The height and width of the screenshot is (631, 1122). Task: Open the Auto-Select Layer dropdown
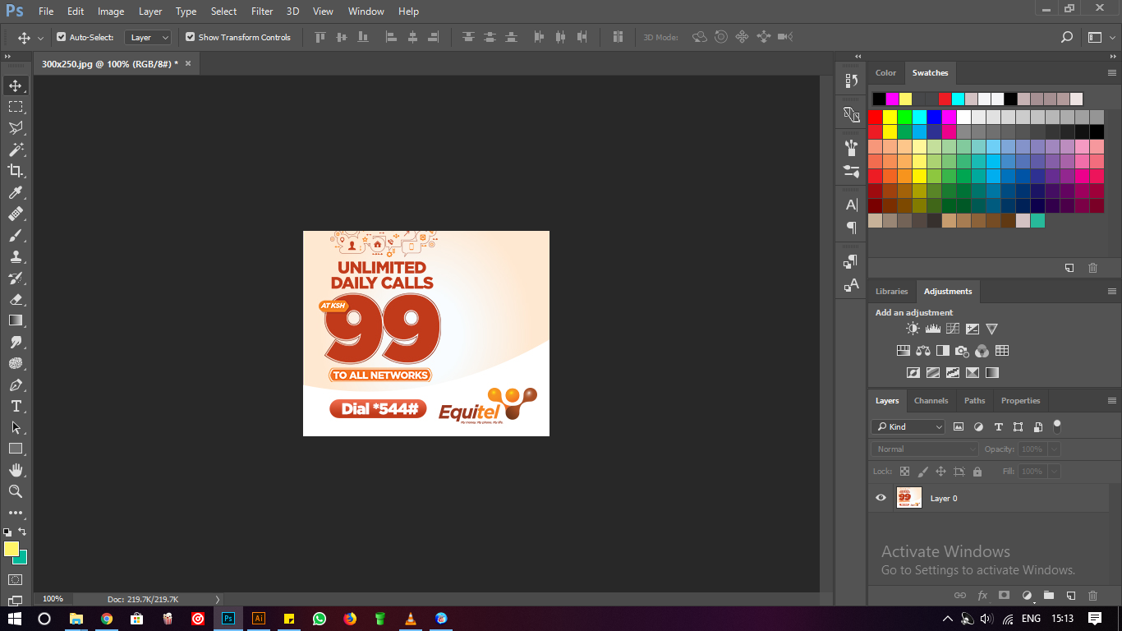point(148,37)
